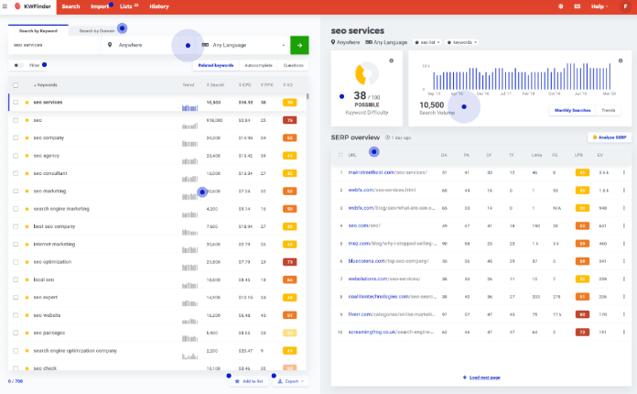Open the Help dropdown menu
The height and width of the screenshot is (394, 637).
coord(599,6)
